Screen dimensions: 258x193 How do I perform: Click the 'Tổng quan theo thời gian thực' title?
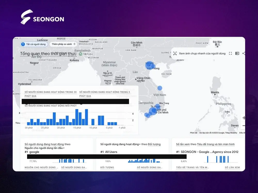pos(49,54)
